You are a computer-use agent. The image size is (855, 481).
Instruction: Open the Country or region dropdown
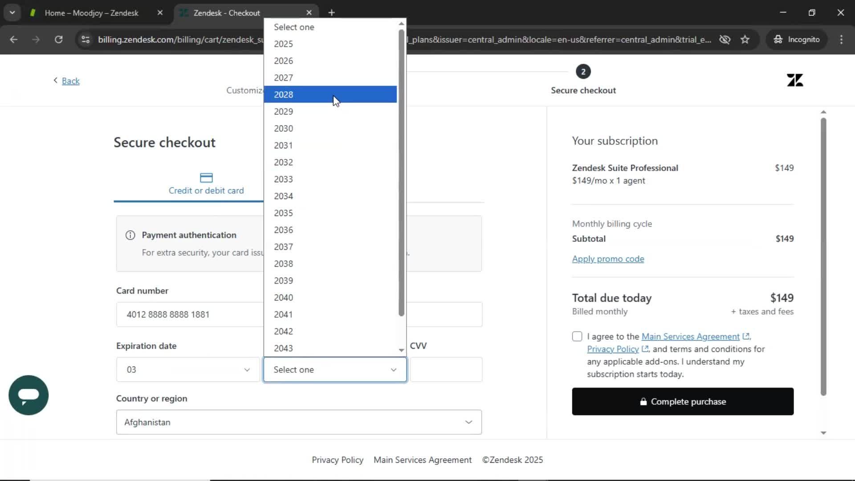pyautogui.click(x=299, y=422)
